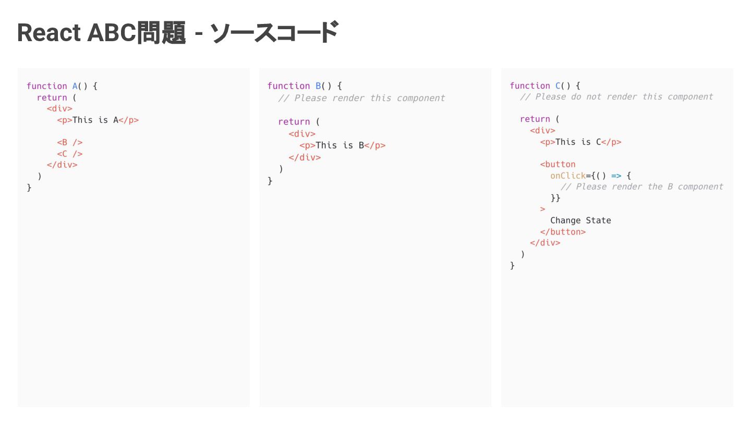Click the '<C />' tag in component A
The width and height of the screenshot is (751, 422).
(70, 154)
